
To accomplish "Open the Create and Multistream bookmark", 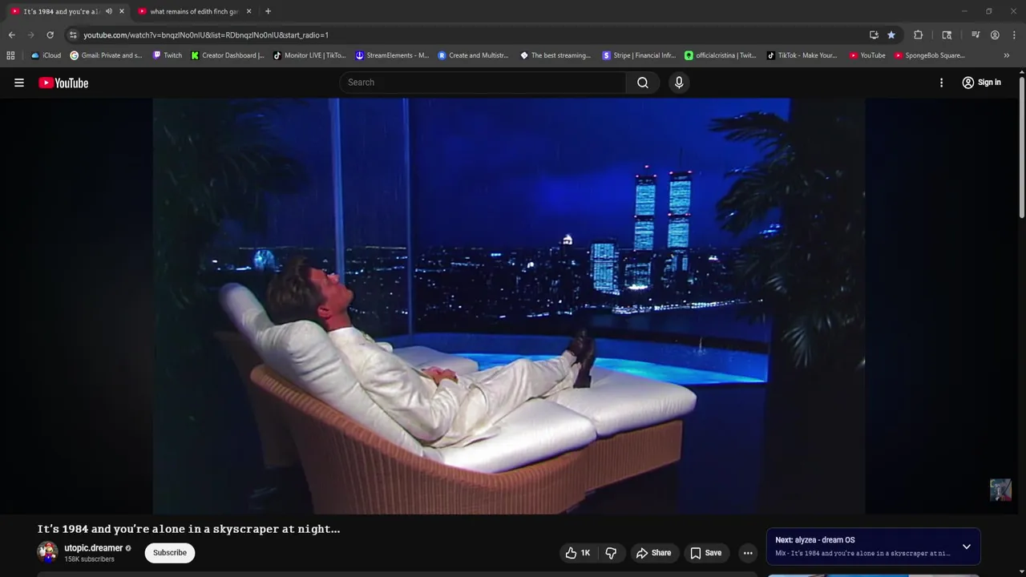I will click(x=473, y=55).
